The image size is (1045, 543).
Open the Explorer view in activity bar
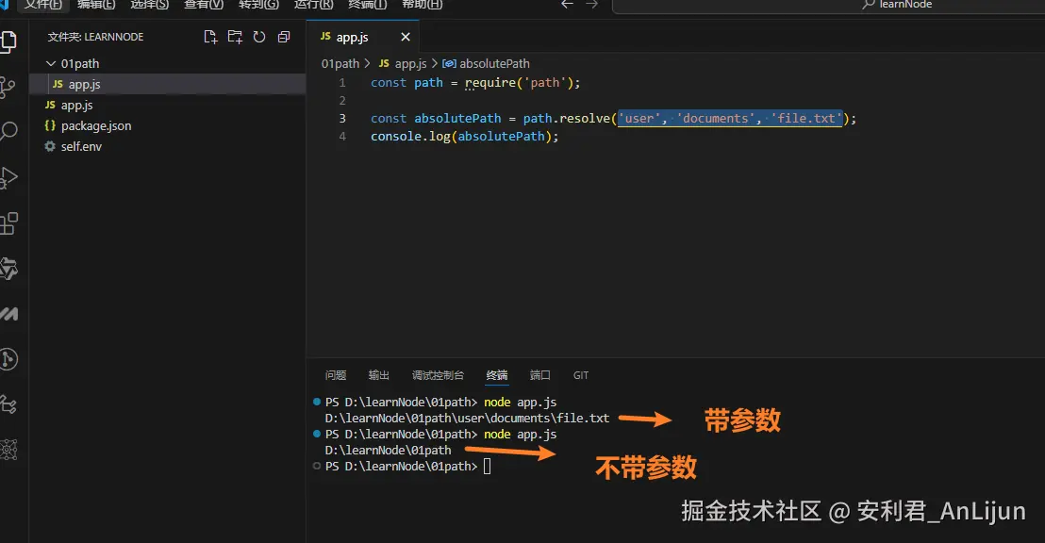click(x=8, y=41)
